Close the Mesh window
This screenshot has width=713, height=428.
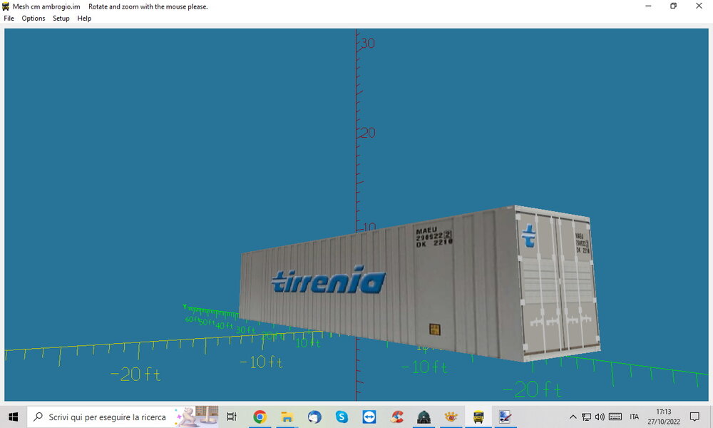pos(699,6)
